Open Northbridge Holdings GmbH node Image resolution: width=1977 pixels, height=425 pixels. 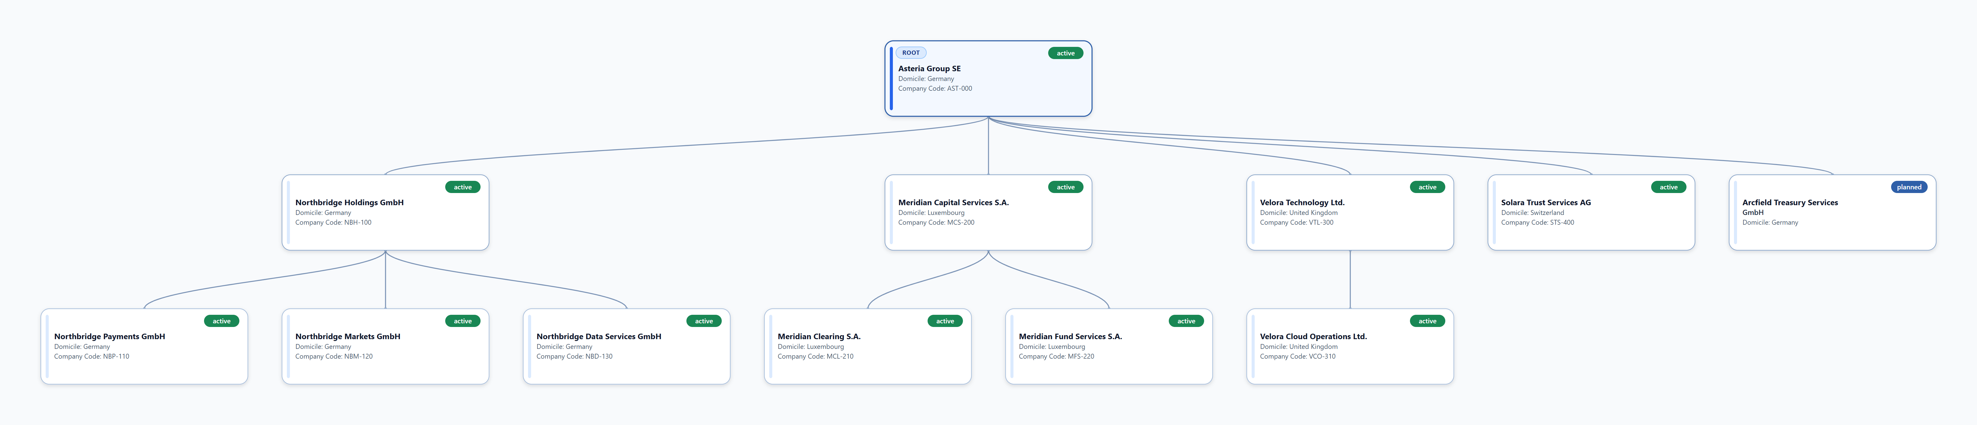(x=385, y=212)
